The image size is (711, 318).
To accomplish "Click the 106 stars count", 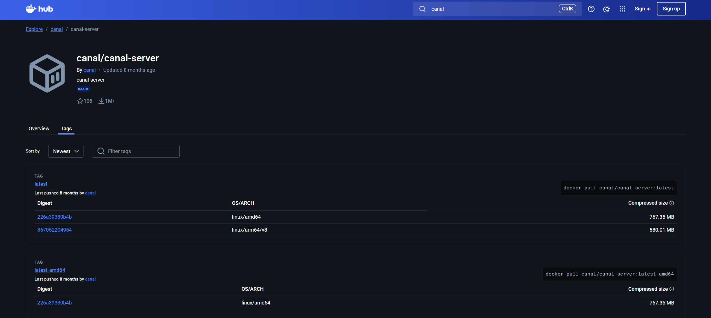I will pyautogui.click(x=88, y=101).
